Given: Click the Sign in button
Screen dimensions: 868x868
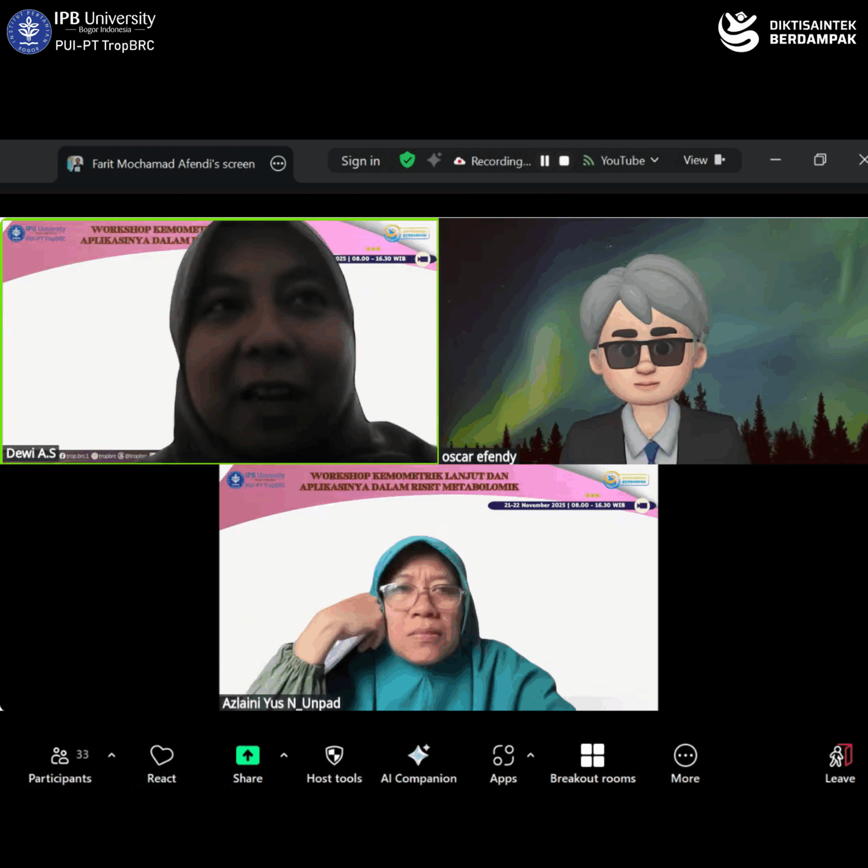Looking at the screenshot, I should [360, 160].
